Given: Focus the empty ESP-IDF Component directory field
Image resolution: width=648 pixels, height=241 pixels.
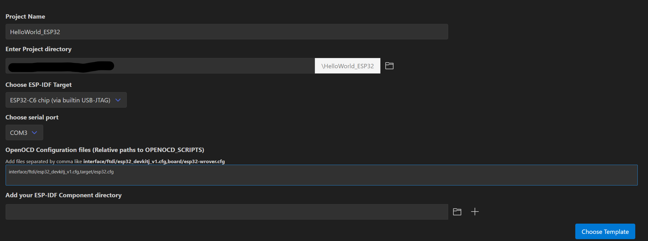Looking at the screenshot, I should point(227,212).
